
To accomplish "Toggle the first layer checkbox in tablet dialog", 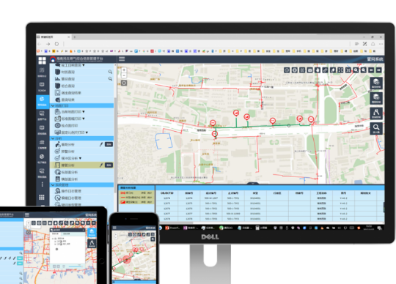I will coord(58,241).
